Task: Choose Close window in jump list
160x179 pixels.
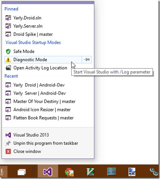Action: point(48,152)
